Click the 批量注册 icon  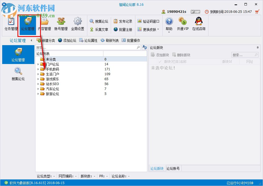123,30
